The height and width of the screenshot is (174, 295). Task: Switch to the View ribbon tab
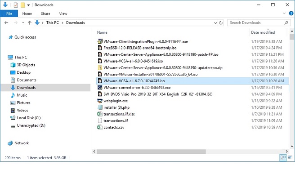[x=63, y=13]
